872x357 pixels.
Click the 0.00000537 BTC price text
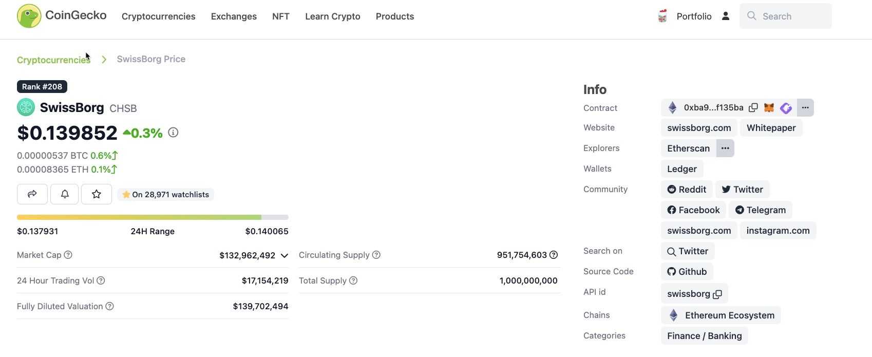click(x=52, y=155)
